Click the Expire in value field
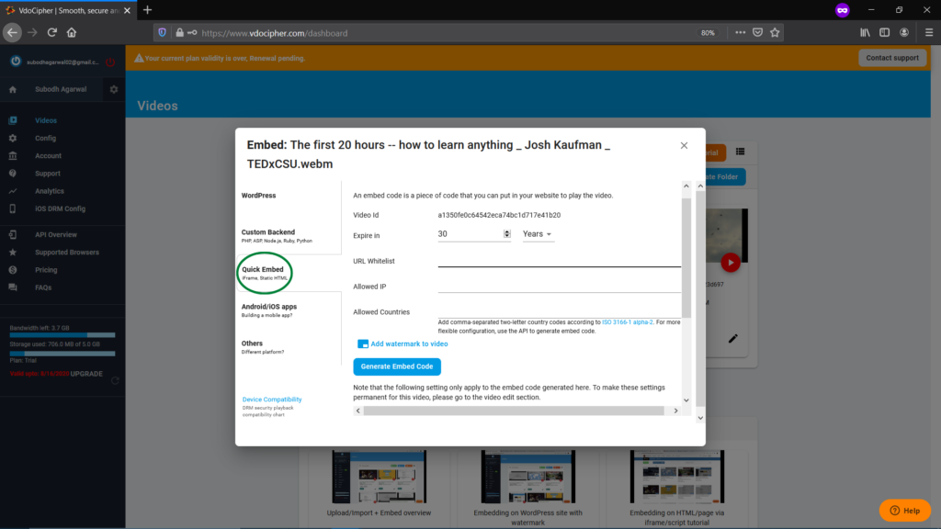This screenshot has width=941, height=529. pyautogui.click(x=470, y=234)
